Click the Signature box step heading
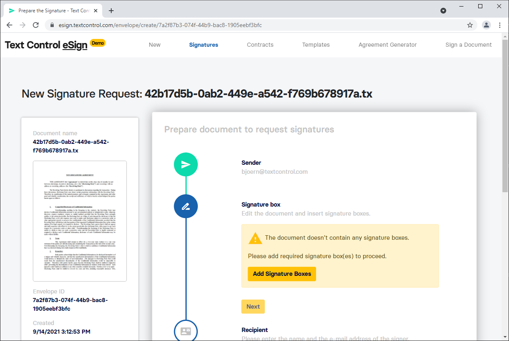The image size is (509, 341). point(261,205)
